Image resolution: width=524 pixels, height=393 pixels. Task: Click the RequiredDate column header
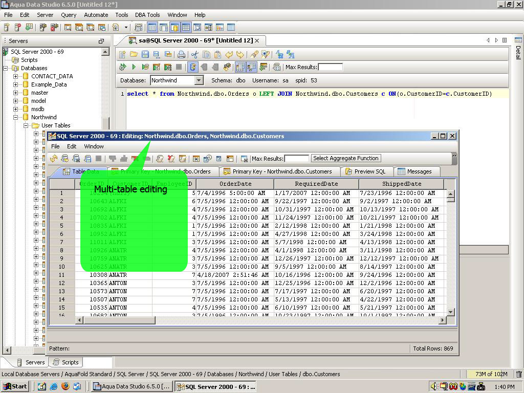click(316, 184)
